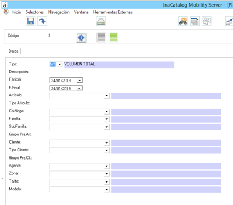Open the Selectores menu
Image resolution: width=233 pixels, height=205 pixels.
[x=35, y=12]
